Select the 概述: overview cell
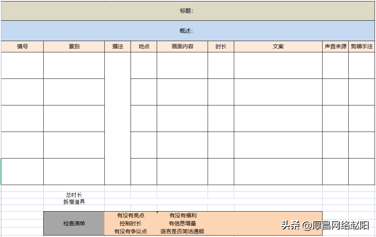 pyautogui.click(x=188, y=31)
